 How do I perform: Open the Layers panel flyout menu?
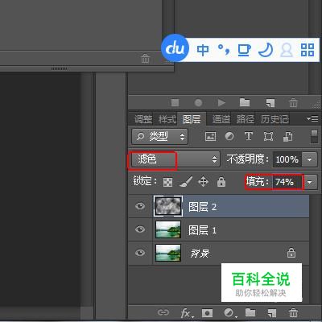point(312,118)
